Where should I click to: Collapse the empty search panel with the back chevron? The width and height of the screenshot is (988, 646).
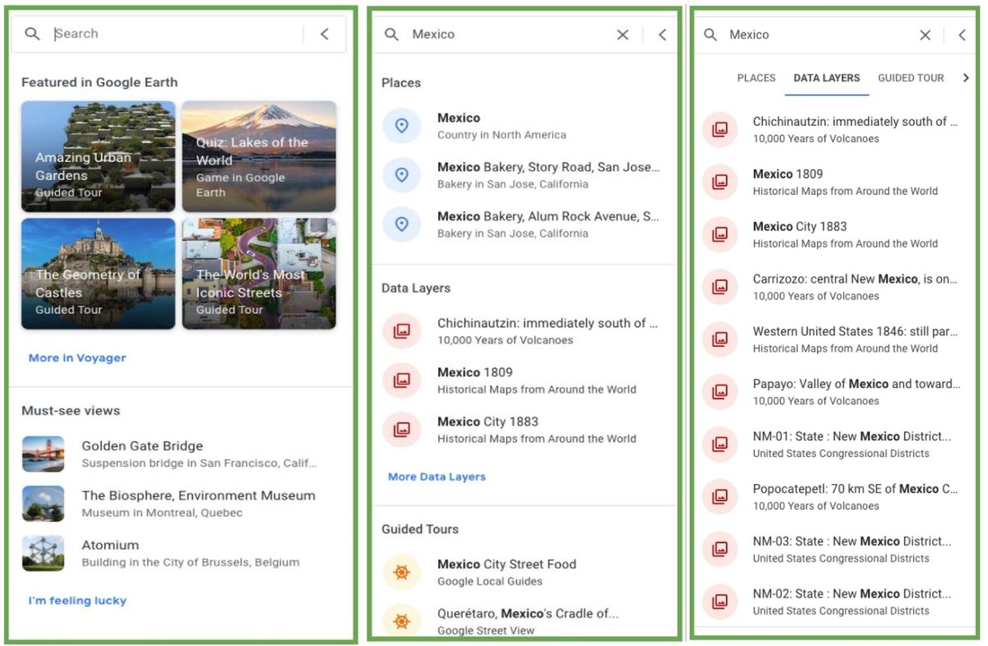click(x=325, y=34)
